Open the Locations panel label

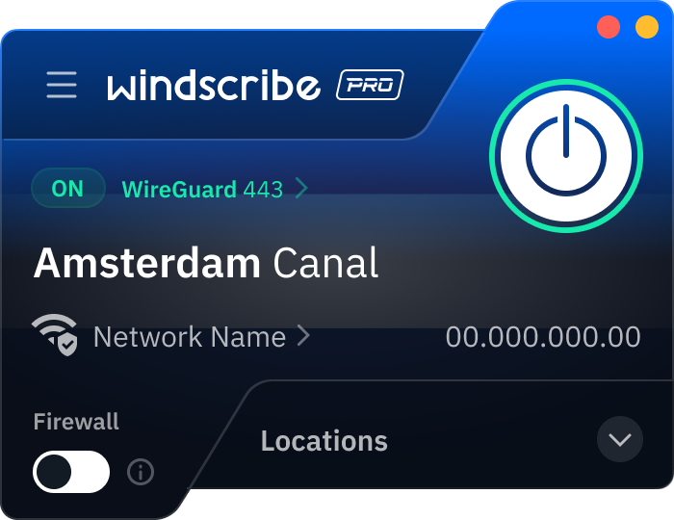point(324,441)
